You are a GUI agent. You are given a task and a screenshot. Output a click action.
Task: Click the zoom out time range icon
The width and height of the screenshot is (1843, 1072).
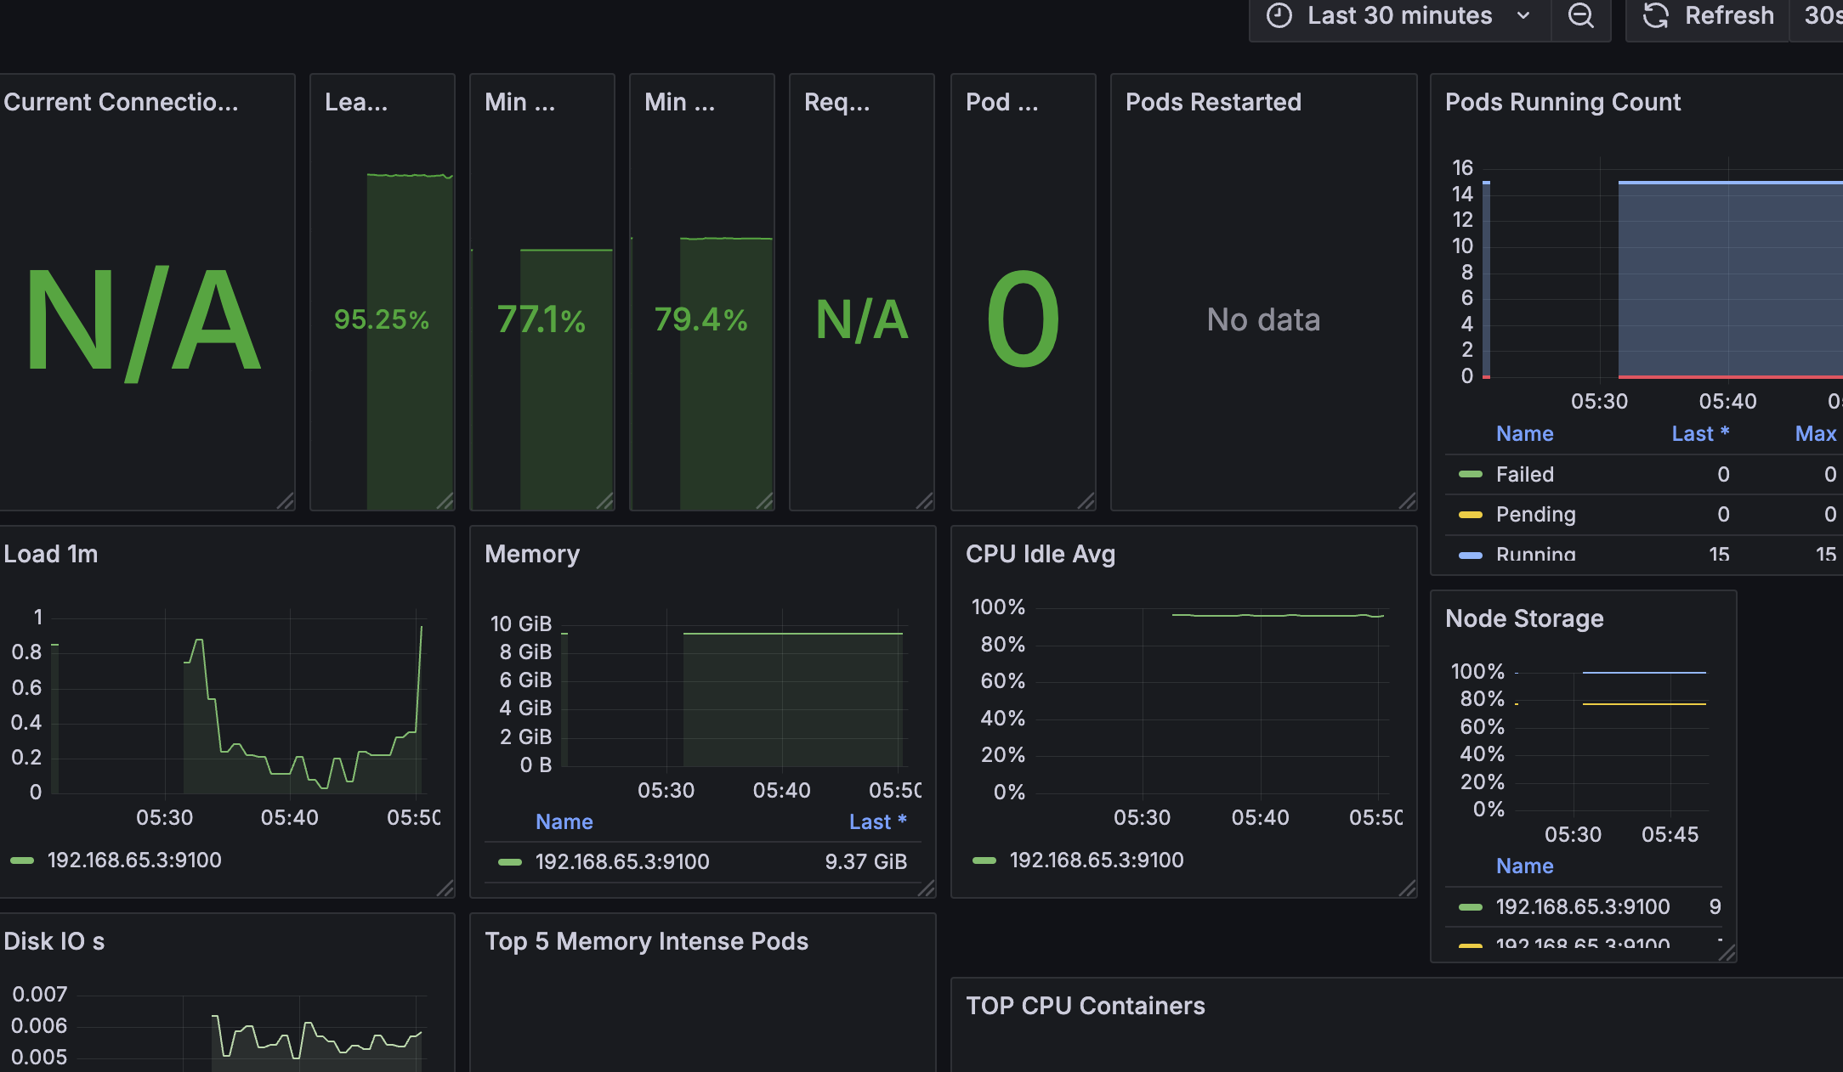[1580, 16]
